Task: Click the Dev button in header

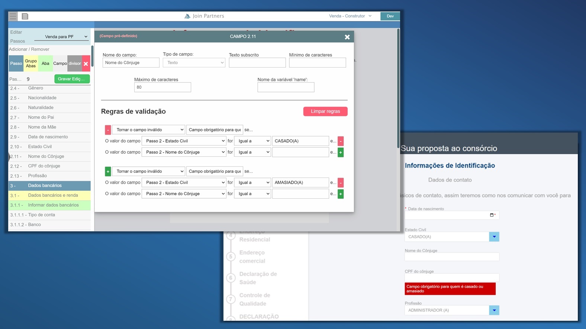Action: coord(390,16)
